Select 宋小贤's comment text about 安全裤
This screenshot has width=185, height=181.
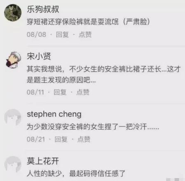click(104, 74)
